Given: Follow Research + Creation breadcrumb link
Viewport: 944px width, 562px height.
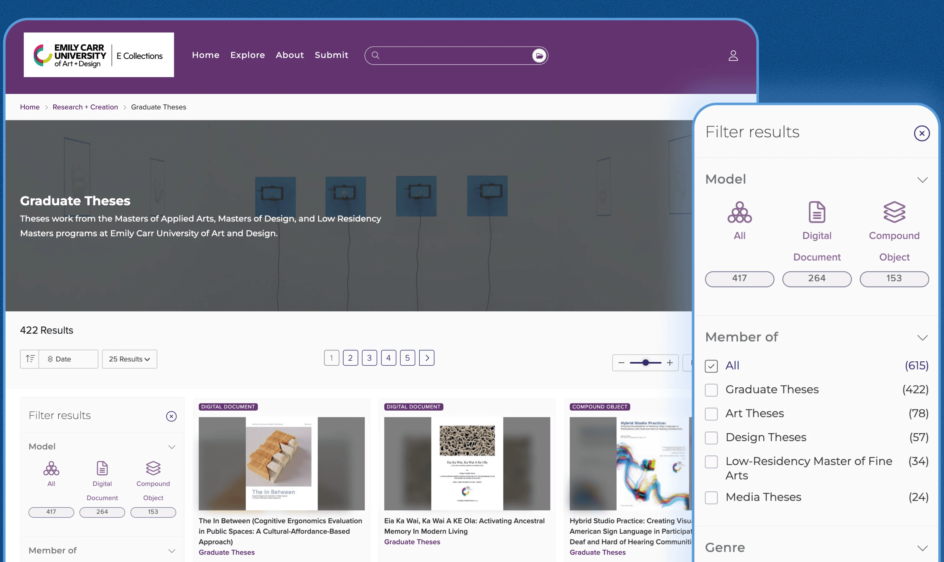Looking at the screenshot, I should point(85,107).
